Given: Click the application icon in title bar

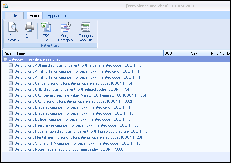Looking at the screenshot, I should point(5,6).
